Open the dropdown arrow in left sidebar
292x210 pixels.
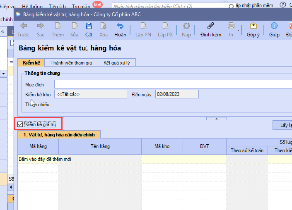tap(3, 74)
